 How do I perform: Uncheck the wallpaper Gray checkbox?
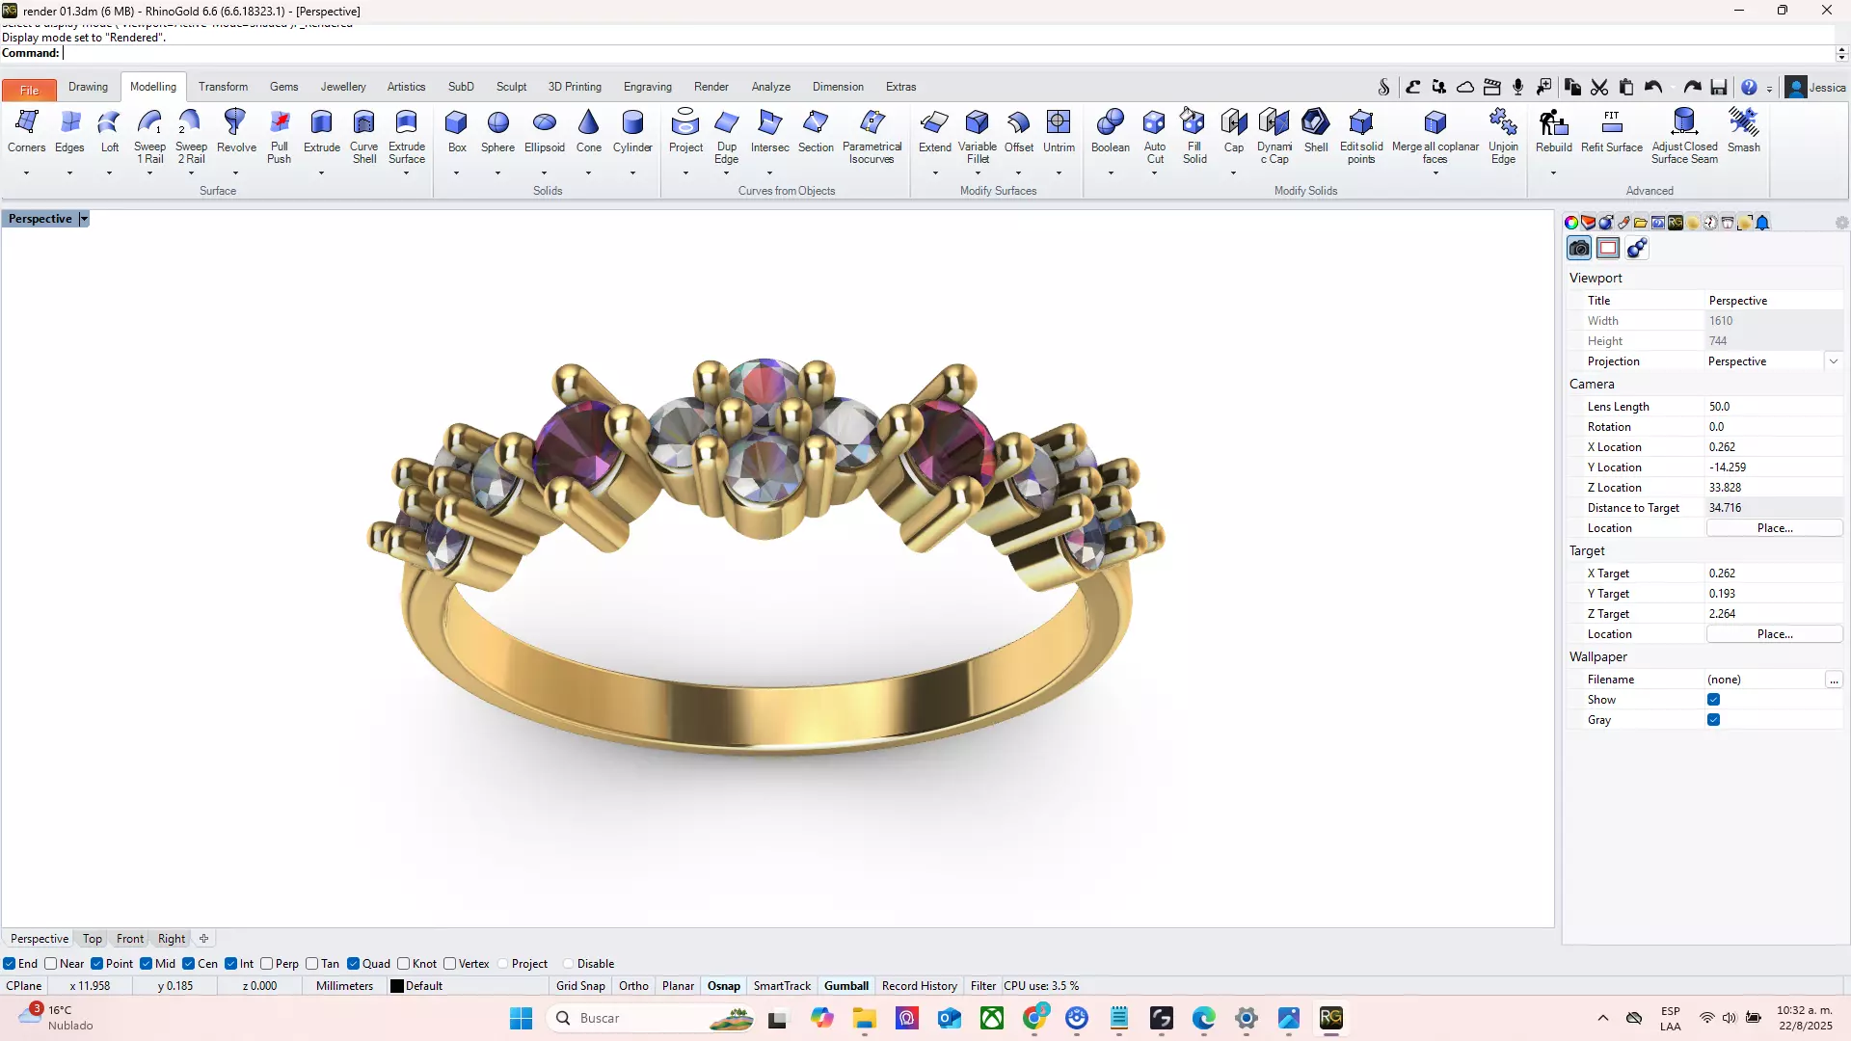point(1713,720)
